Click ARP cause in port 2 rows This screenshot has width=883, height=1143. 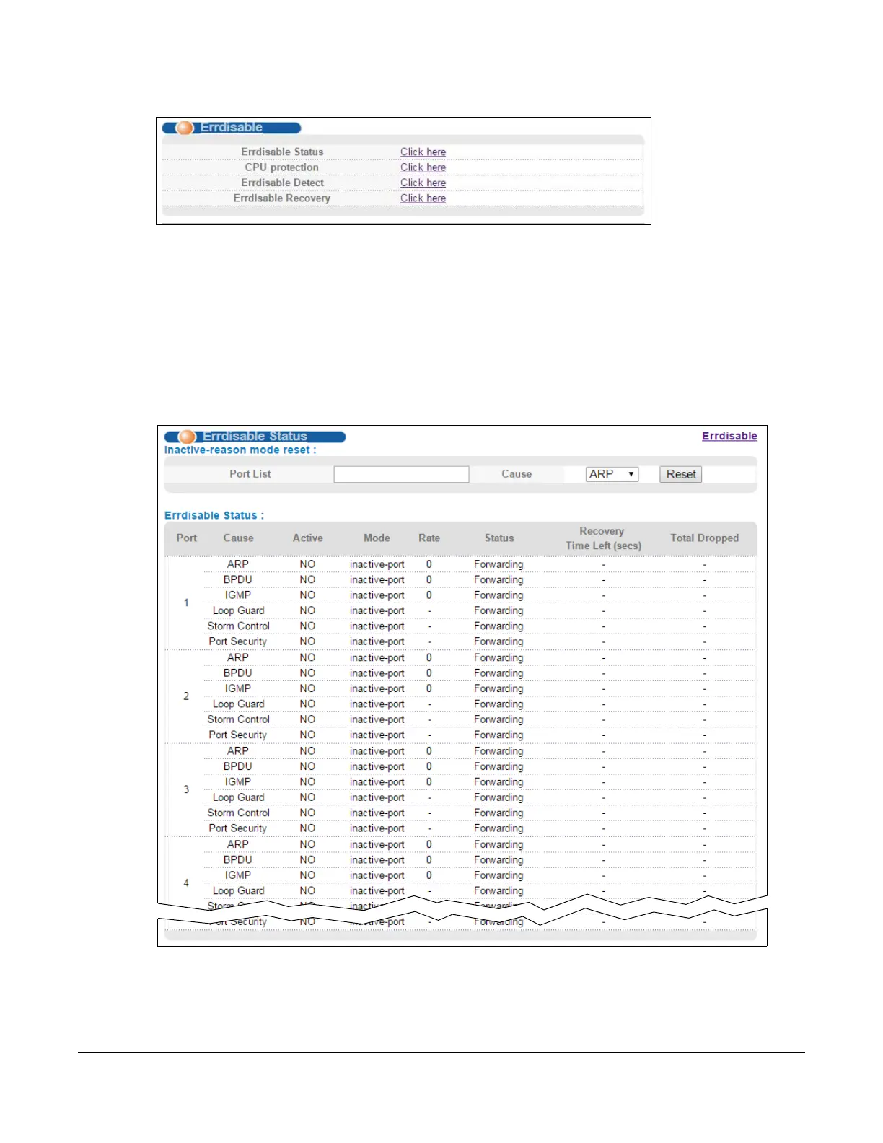238,657
